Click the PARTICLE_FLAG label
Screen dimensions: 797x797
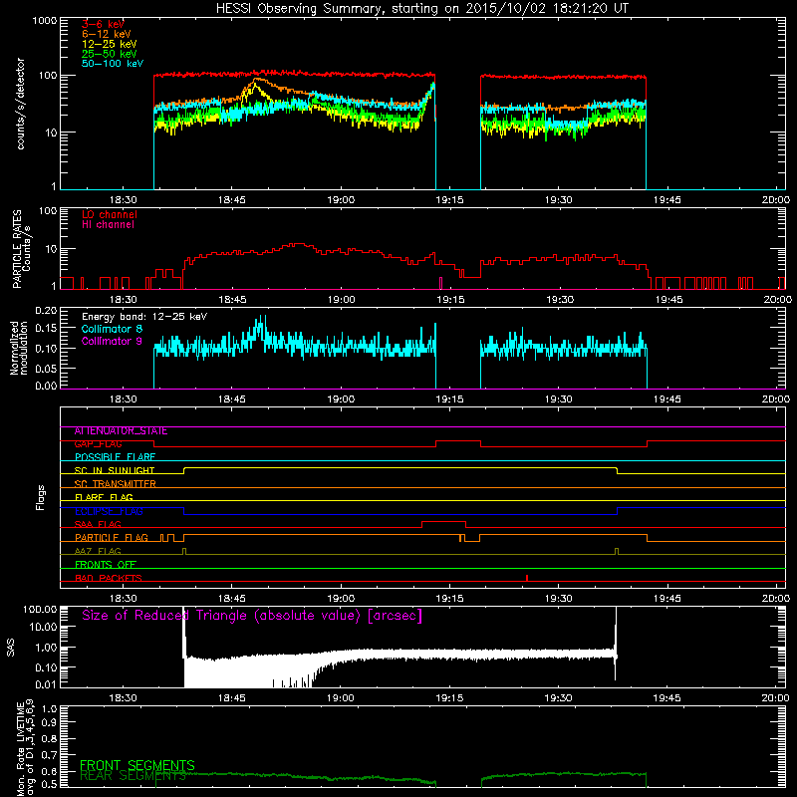tap(112, 538)
